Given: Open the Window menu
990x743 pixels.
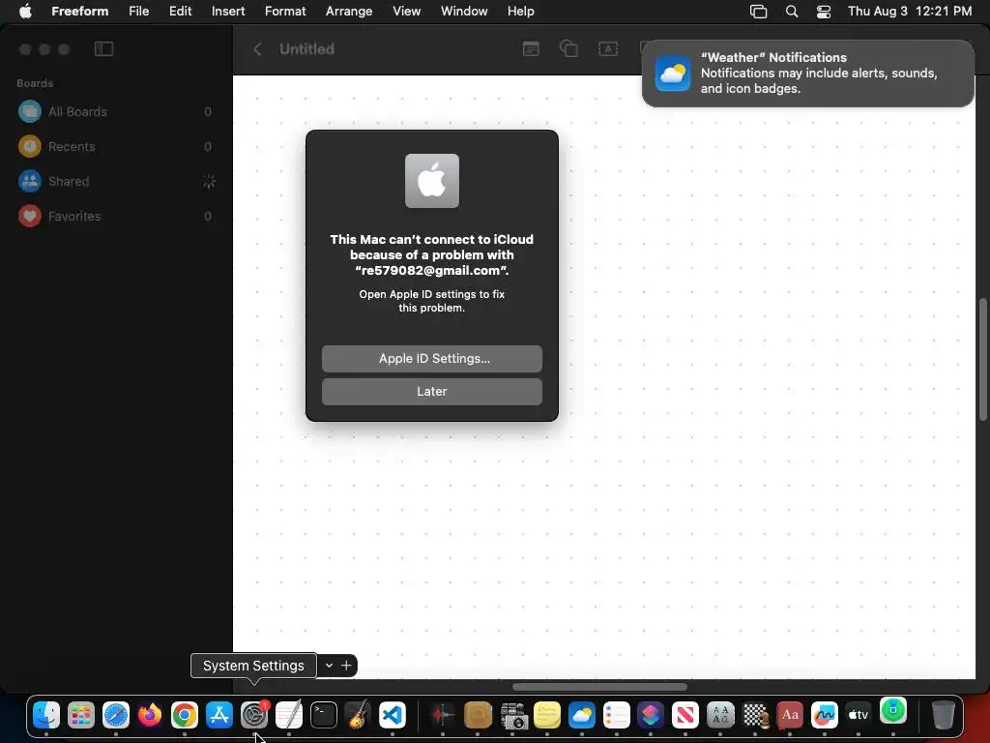Looking at the screenshot, I should point(464,11).
